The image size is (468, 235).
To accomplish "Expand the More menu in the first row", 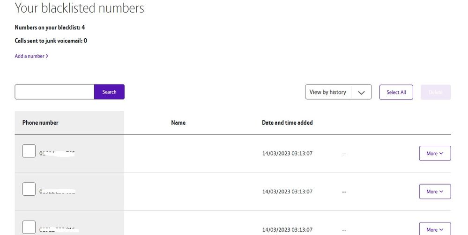I will pyautogui.click(x=435, y=153).
